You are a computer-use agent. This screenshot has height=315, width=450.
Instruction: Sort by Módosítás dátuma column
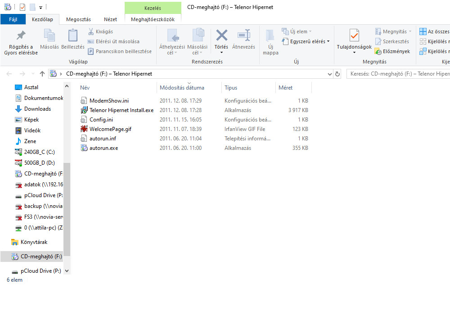click(182, 88)
